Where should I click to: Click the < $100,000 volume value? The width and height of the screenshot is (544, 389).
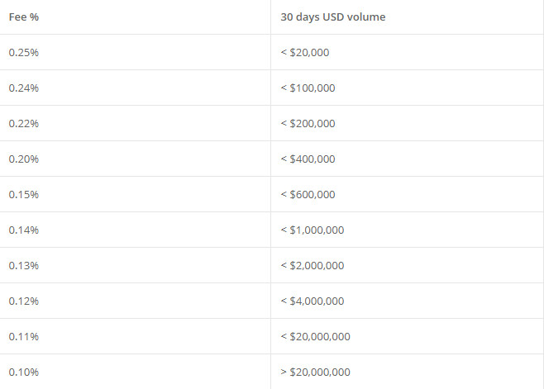[x=308, y=88]
